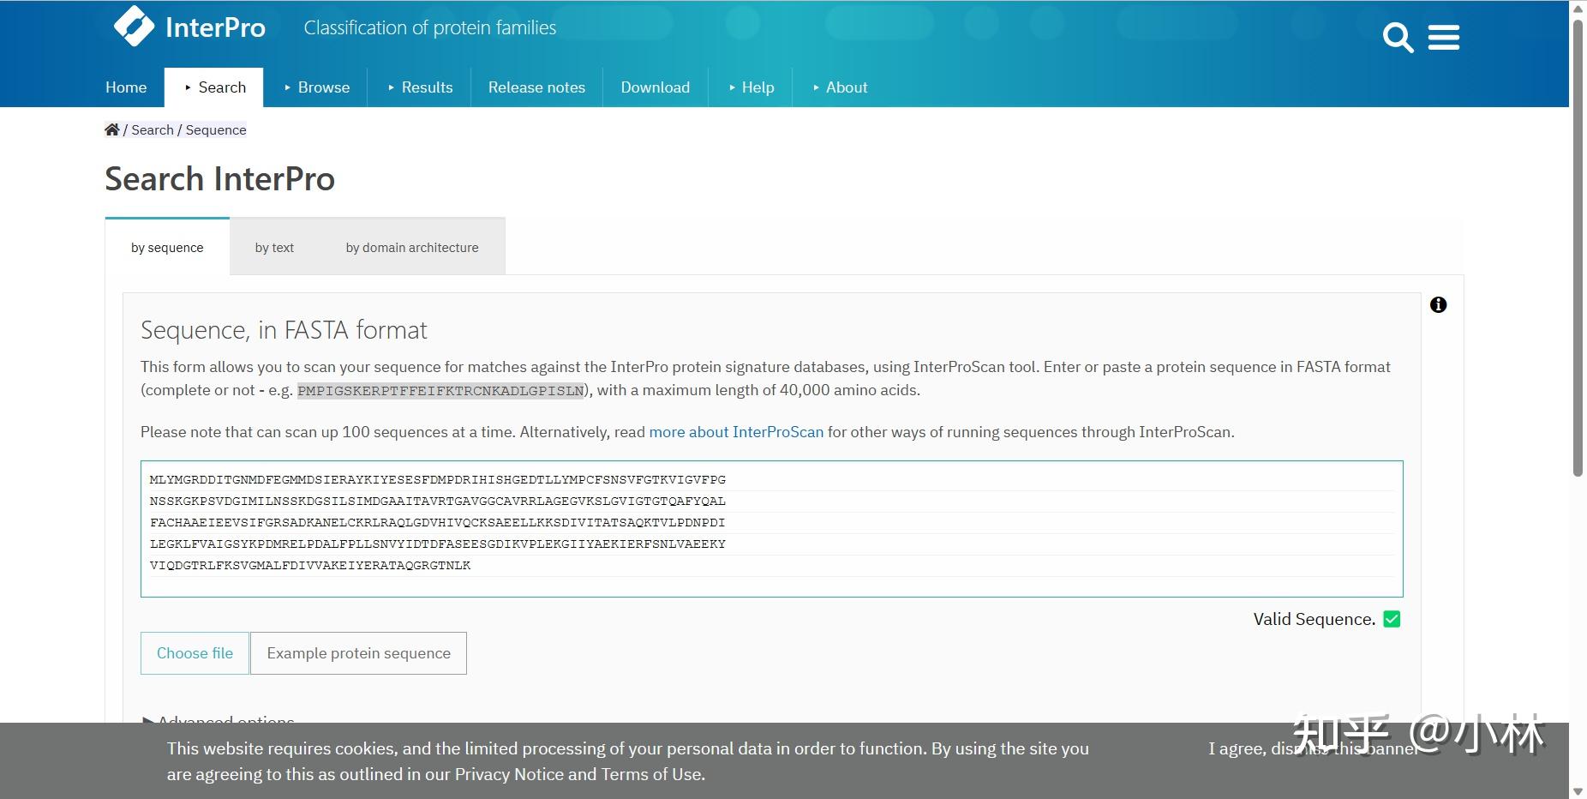Viewport: 1587px width, 799px height.
Task: Click the green Valid Sequence check icon
Action: click(x=1392, y=619)
